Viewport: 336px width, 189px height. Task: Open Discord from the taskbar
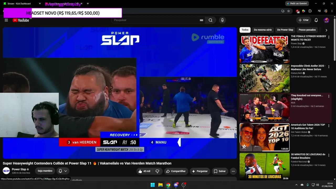(176, 185)
